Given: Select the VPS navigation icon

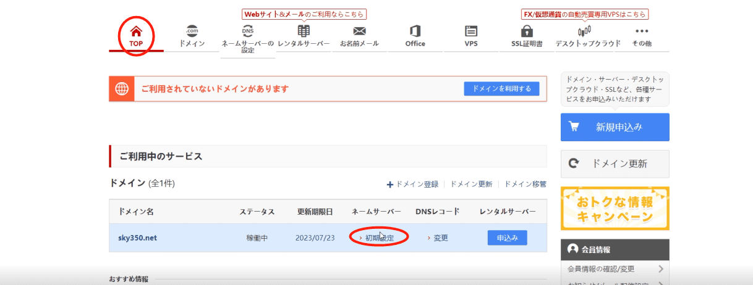Looking at the screenshot, I should point(471,31).
